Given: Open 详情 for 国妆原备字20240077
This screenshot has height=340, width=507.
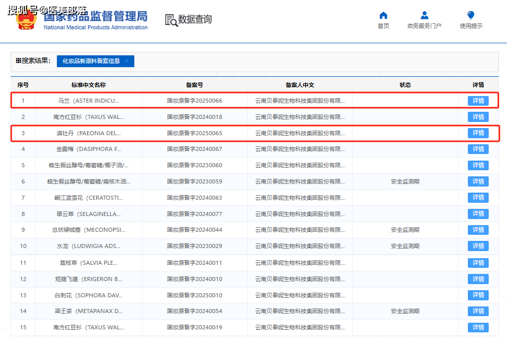Looking at the screenshot, I should pyautogui.click(x=478, y=213).
